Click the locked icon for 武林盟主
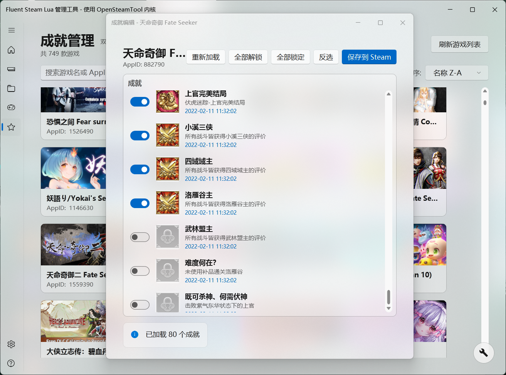The image size is (506, 375). pyautogui.click(x=168, y=237)
